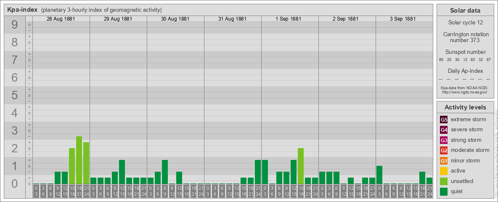The image size is (498, 202).
Task: Click the 18-21 unsettled bar on 28 Aug
Action: (x=79, y=160)
